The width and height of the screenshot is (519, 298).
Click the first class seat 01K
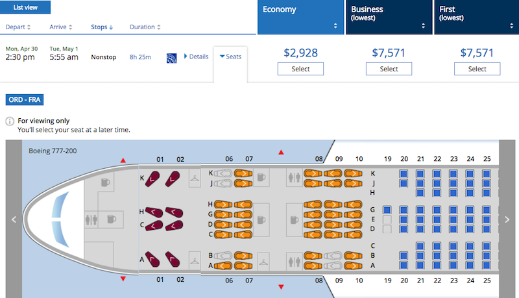[152, 179]
